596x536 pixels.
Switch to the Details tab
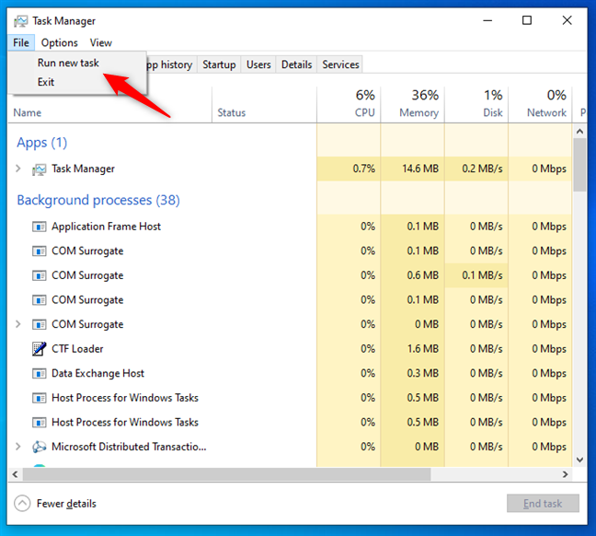pyautogui.click(x=296, y=64)
